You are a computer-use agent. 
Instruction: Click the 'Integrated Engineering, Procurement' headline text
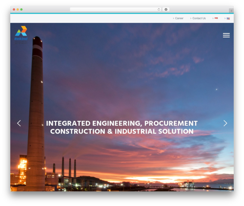(122, 123)
